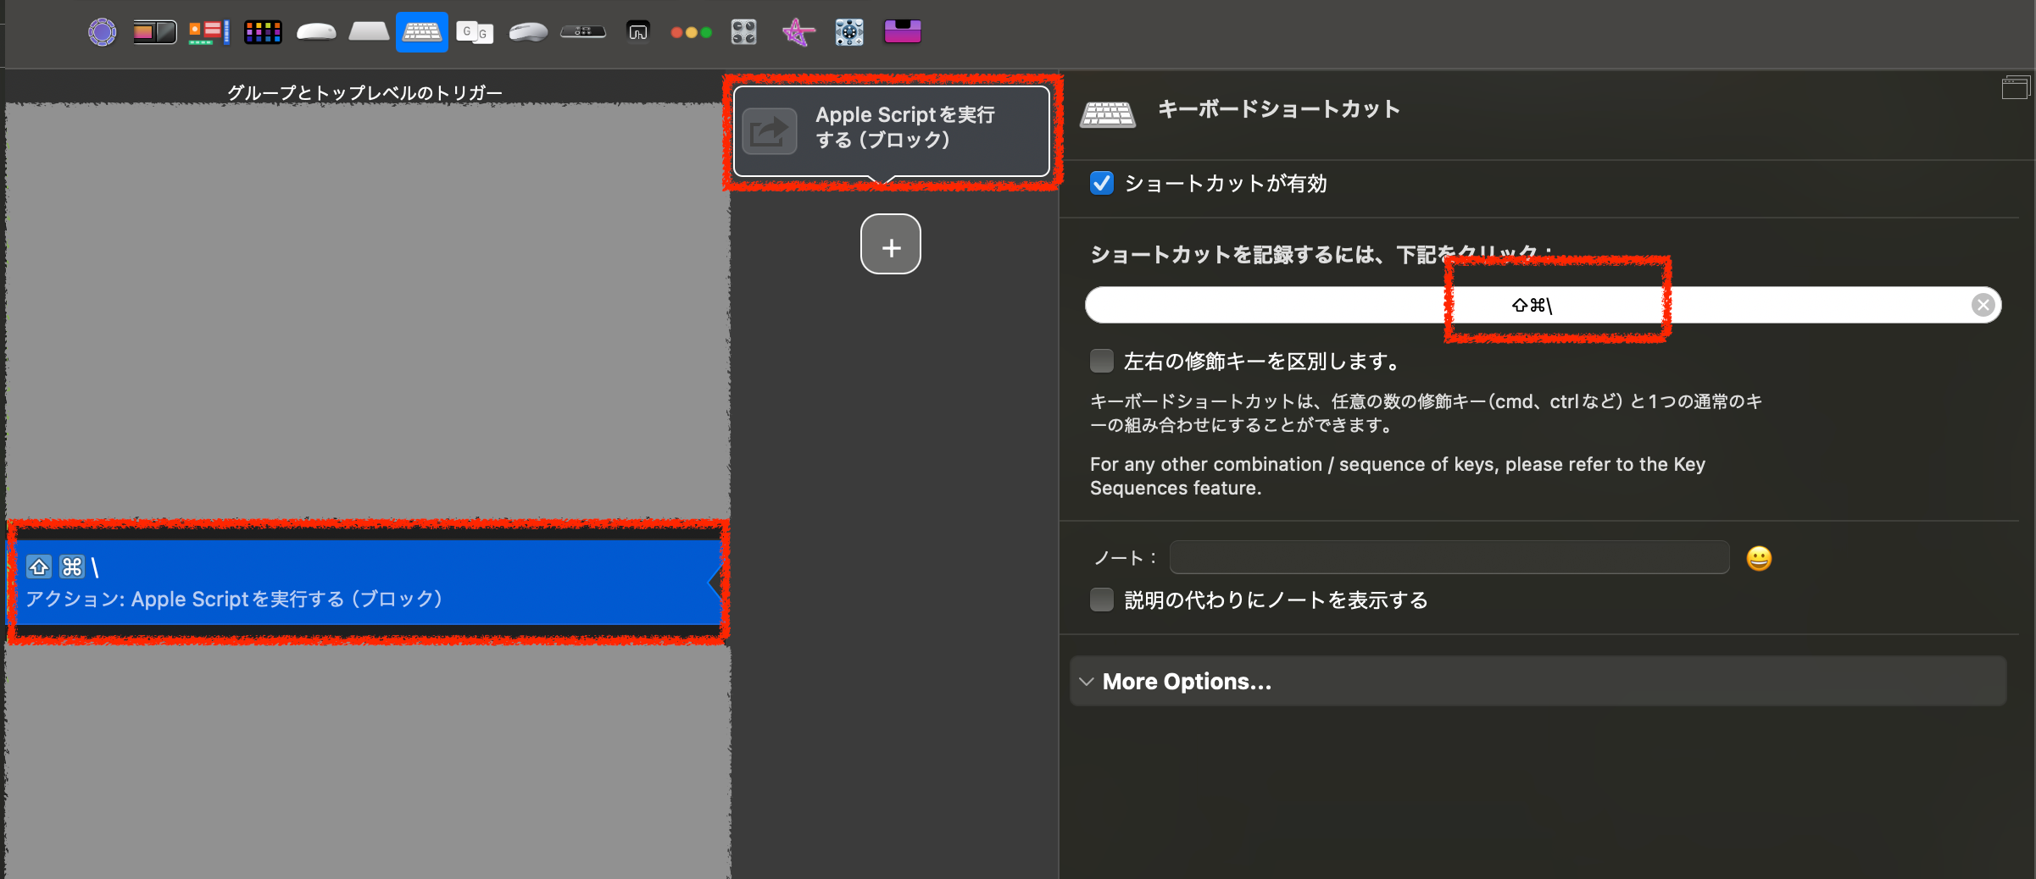Open the Notch Bar purple icon
Screen dimensions: 2036x879
tap(902, 32)
